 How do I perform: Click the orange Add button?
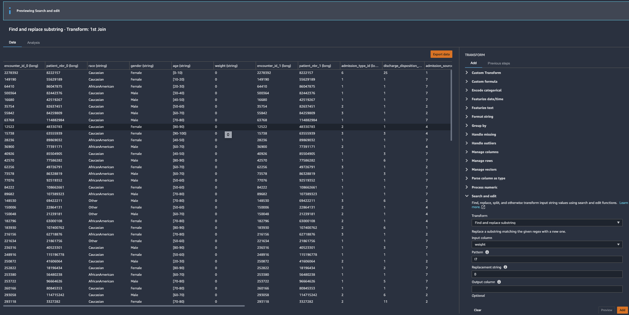coord(622,310)
